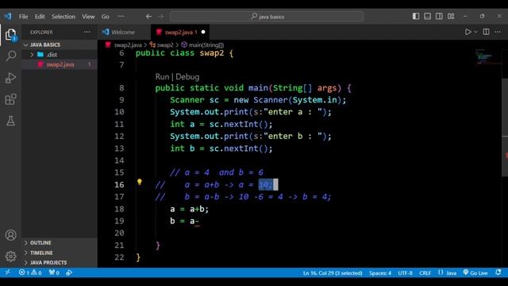Start Go Live server
508x286 pixels.
pyautogui.click(x=475, y=272)
